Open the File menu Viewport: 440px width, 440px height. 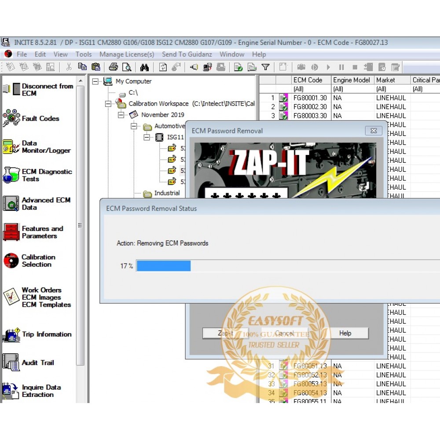coord(22,54)
